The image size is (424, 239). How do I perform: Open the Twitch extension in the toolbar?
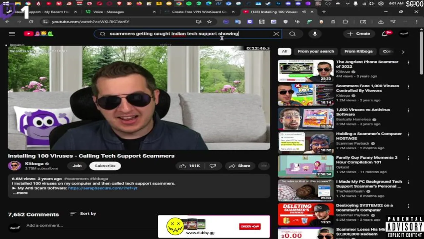click(x=250, y=22)
